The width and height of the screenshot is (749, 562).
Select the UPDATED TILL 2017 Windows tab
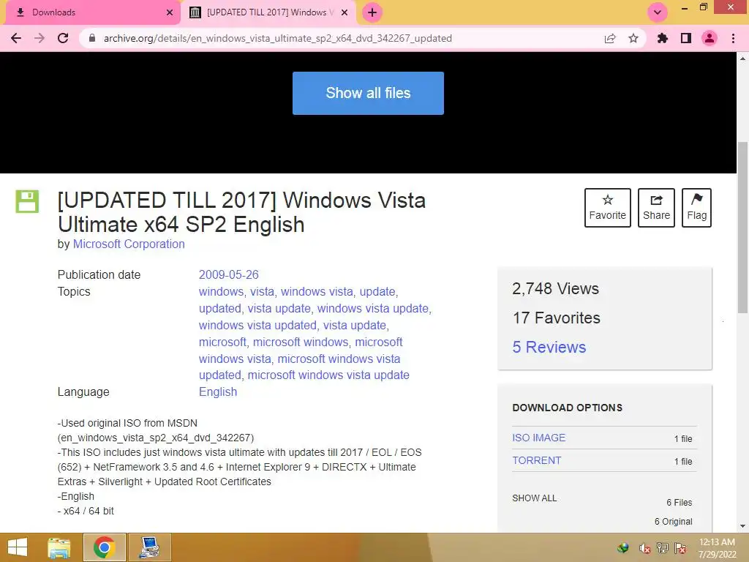268,12
